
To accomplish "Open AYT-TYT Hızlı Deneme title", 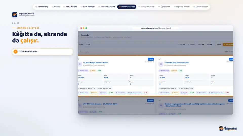I will pyautogui.click(x=100, y=104).
